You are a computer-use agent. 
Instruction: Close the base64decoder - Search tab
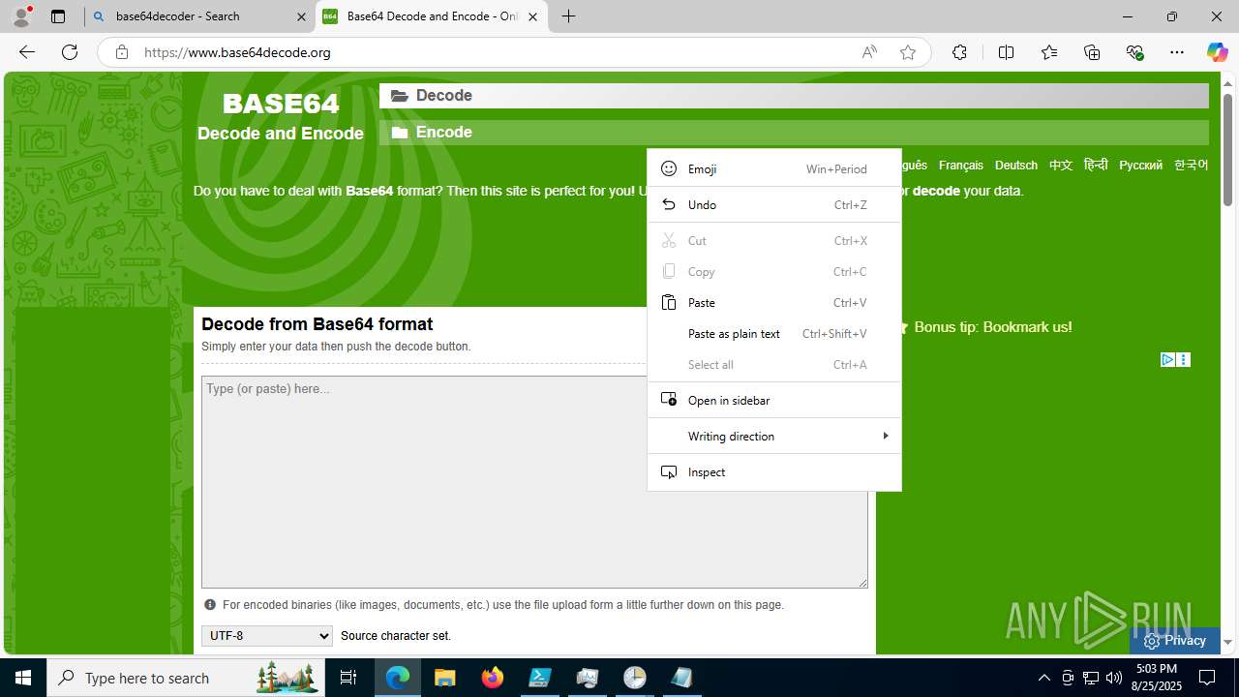[301, 16]
